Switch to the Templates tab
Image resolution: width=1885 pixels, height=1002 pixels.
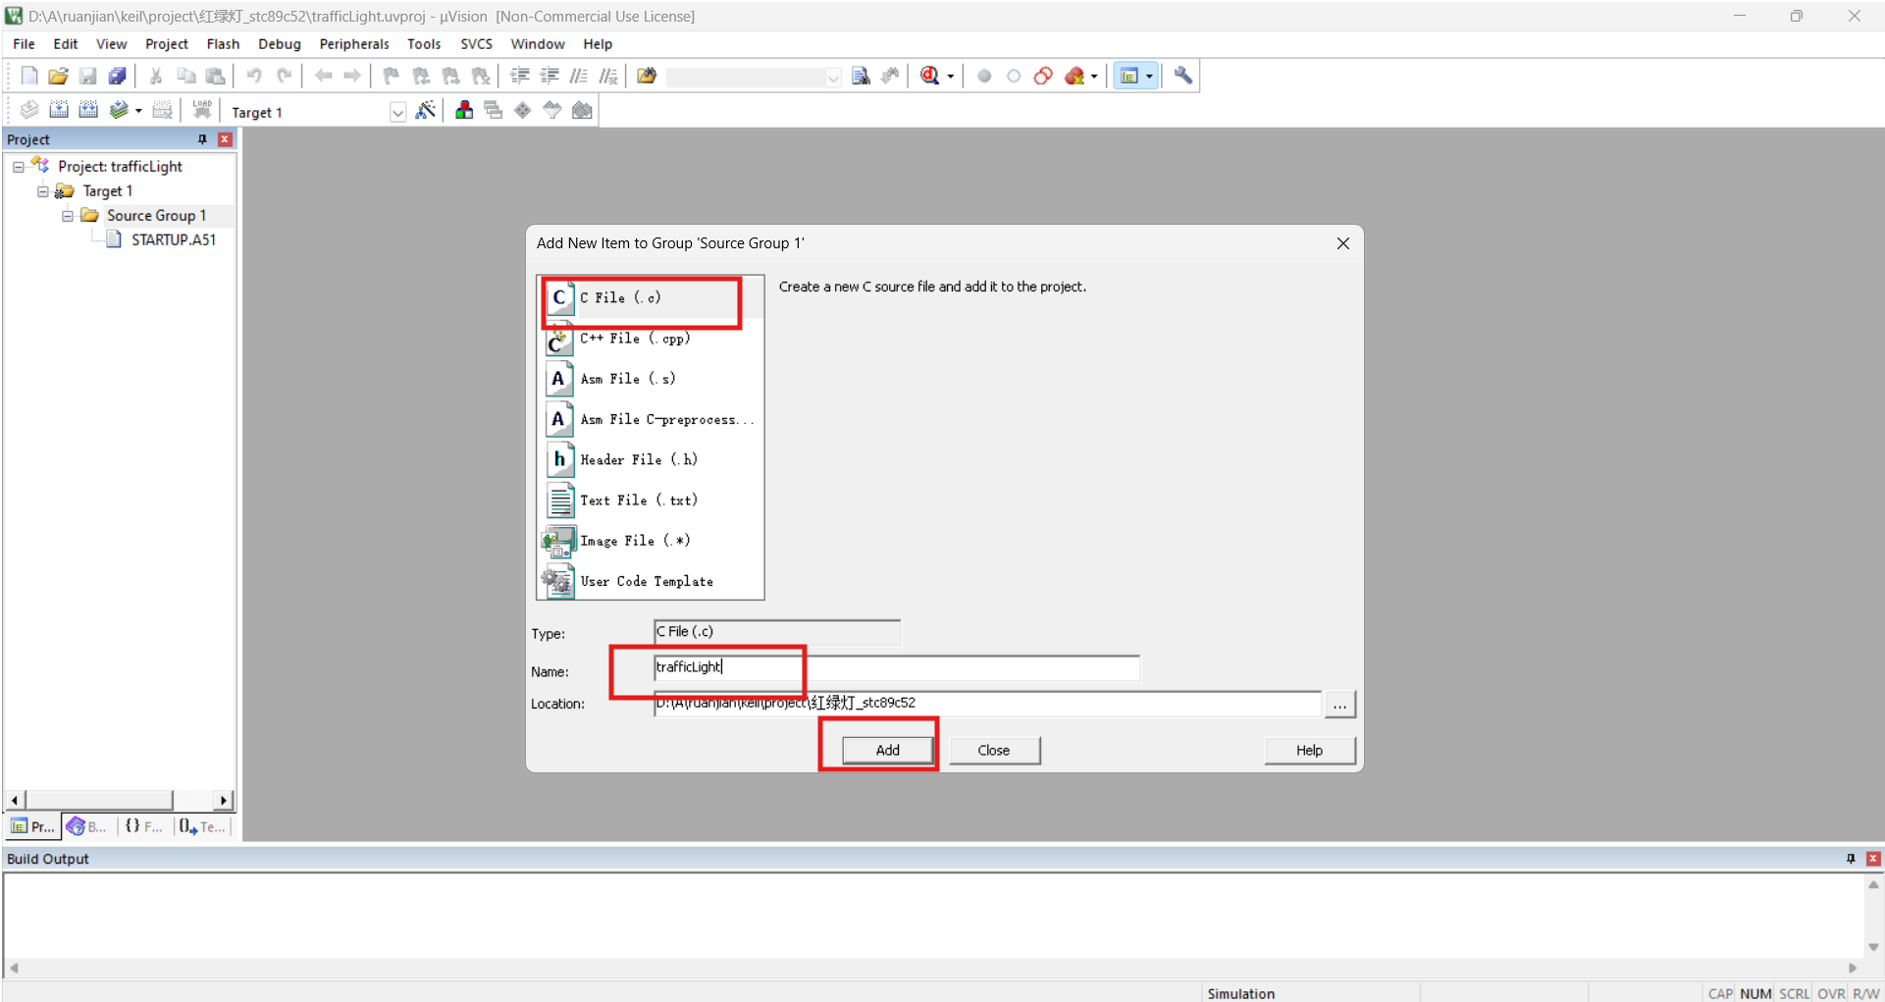click(x=202, y=826)
